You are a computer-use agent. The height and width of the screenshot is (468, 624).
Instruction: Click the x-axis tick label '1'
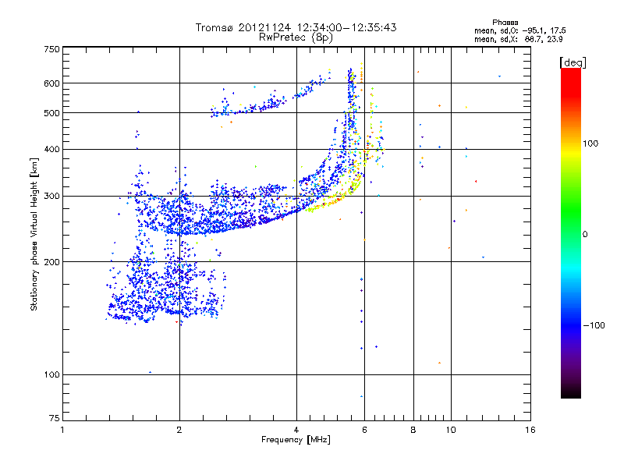pos(62,430)
